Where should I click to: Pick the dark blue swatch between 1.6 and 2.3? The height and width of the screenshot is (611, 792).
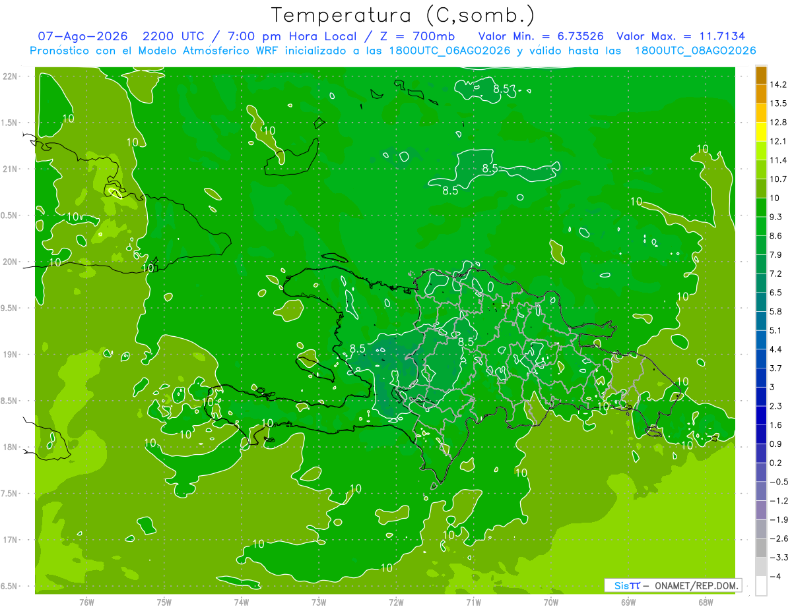click(761, 415)
